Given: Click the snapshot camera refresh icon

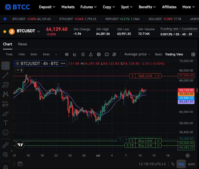Looking at the screenshot, I should click(114, 54).
